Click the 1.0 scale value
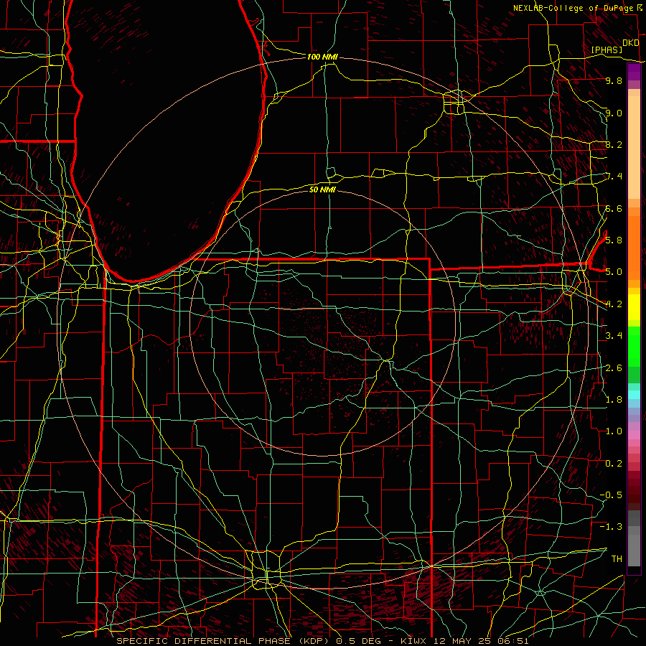 (x=614, y=431)
